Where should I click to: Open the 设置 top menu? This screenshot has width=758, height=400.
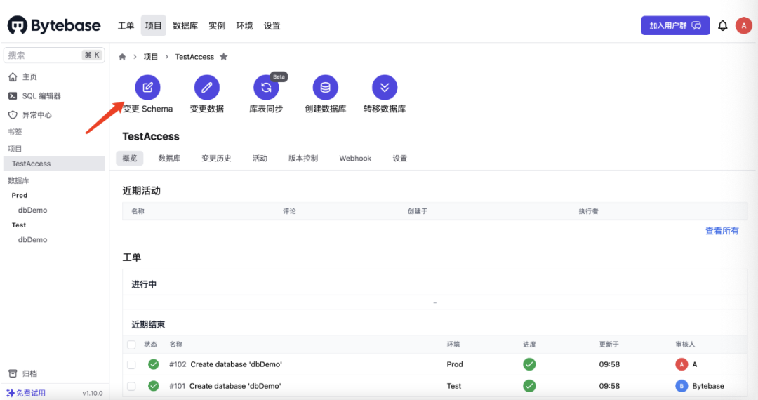(x=272, y=25)
